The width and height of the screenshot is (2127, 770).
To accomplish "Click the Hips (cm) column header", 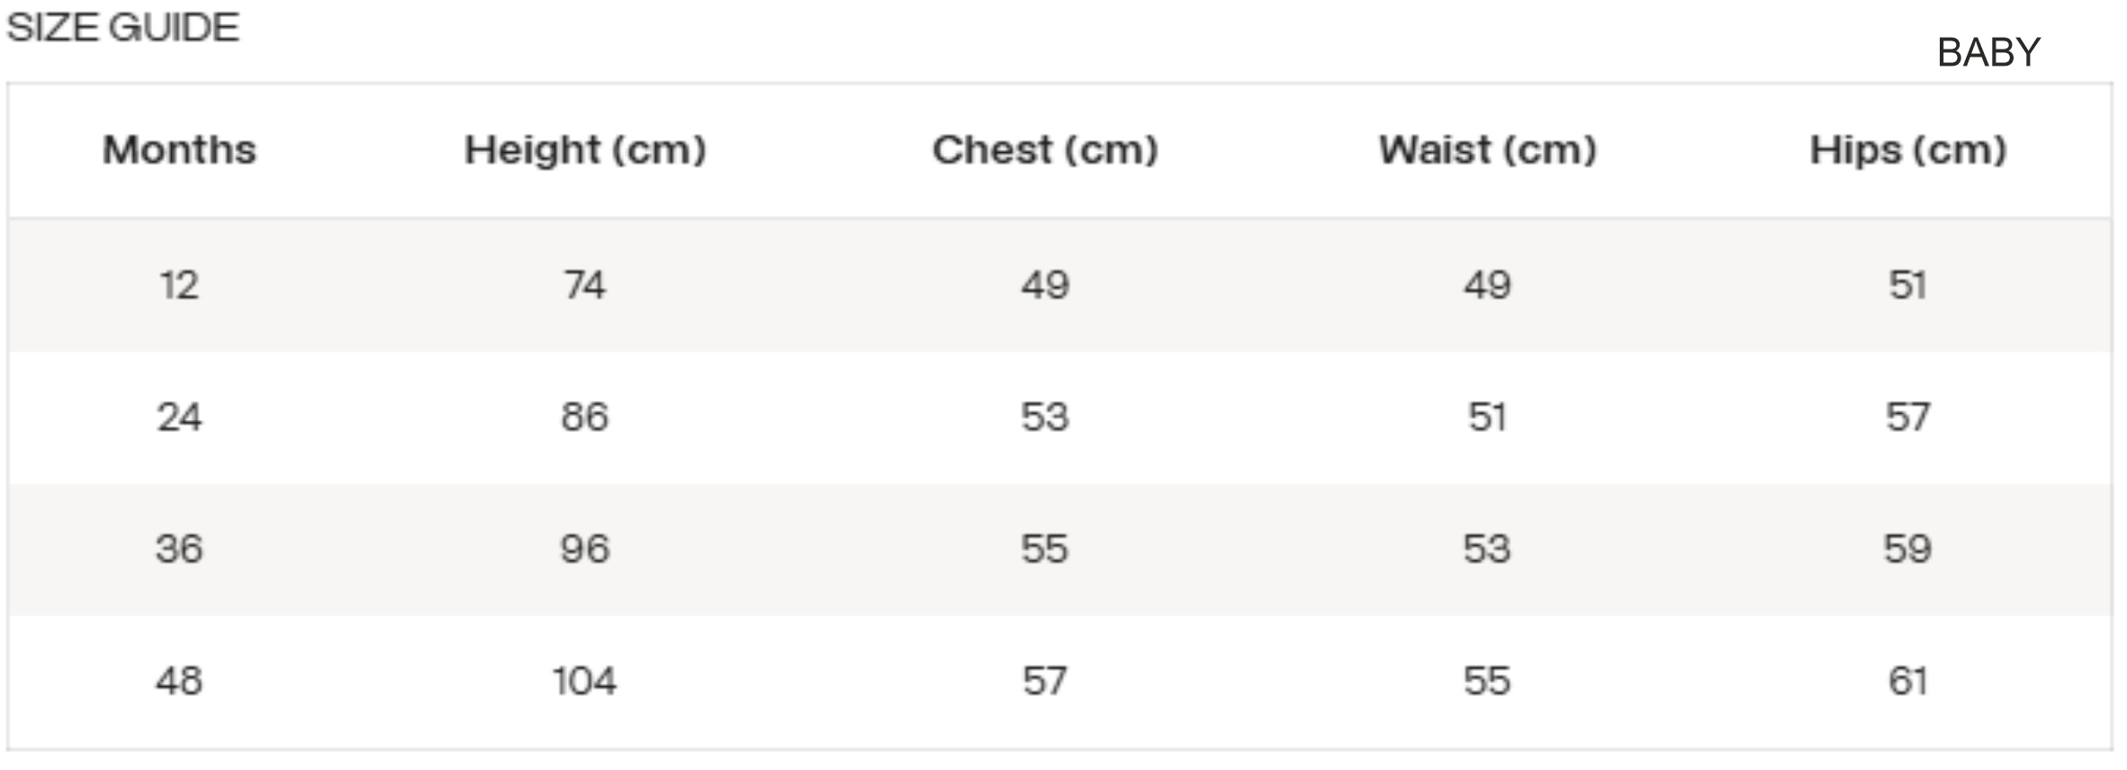I will [x=1907, y=150].
